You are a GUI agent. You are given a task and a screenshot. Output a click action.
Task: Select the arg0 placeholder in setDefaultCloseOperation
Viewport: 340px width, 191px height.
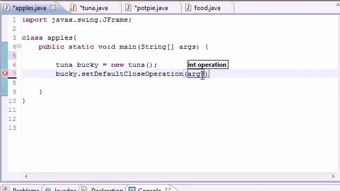196,74
